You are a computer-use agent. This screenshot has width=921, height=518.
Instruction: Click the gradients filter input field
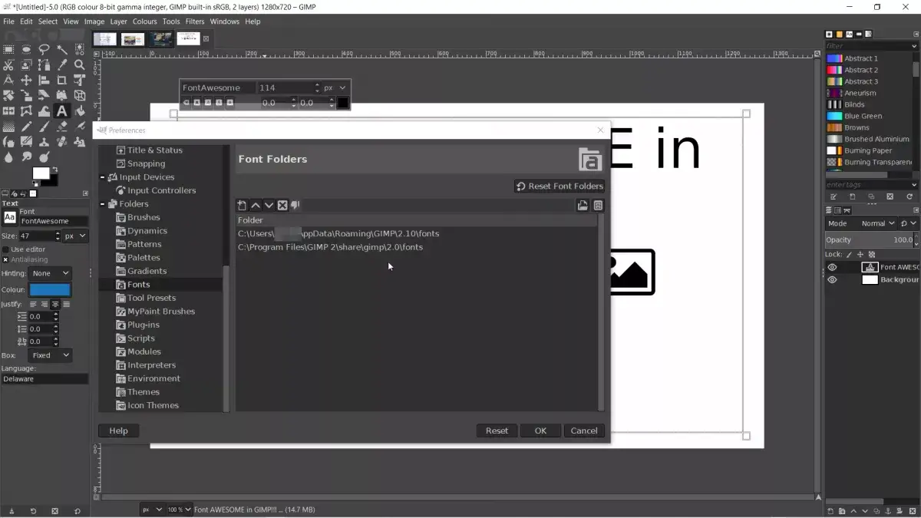pos(868,46)
